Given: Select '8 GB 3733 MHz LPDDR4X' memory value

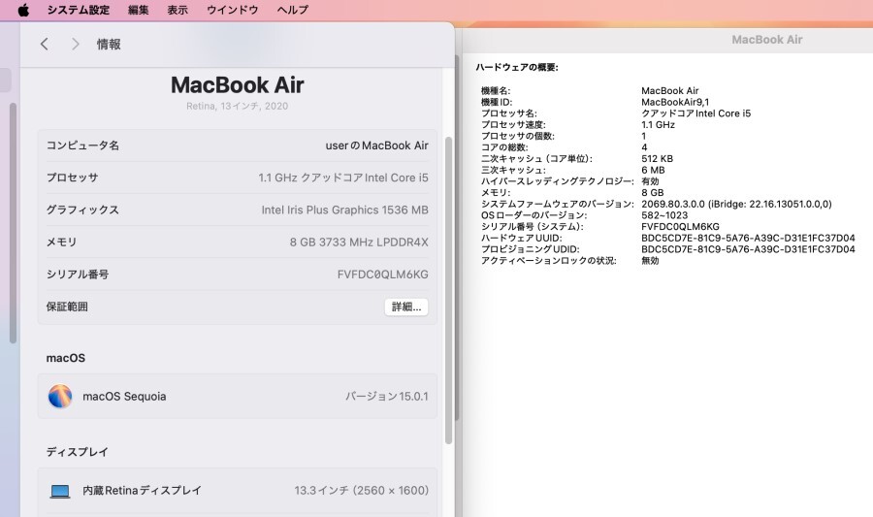Looking at the screenshot, I should tap(359, 242).
